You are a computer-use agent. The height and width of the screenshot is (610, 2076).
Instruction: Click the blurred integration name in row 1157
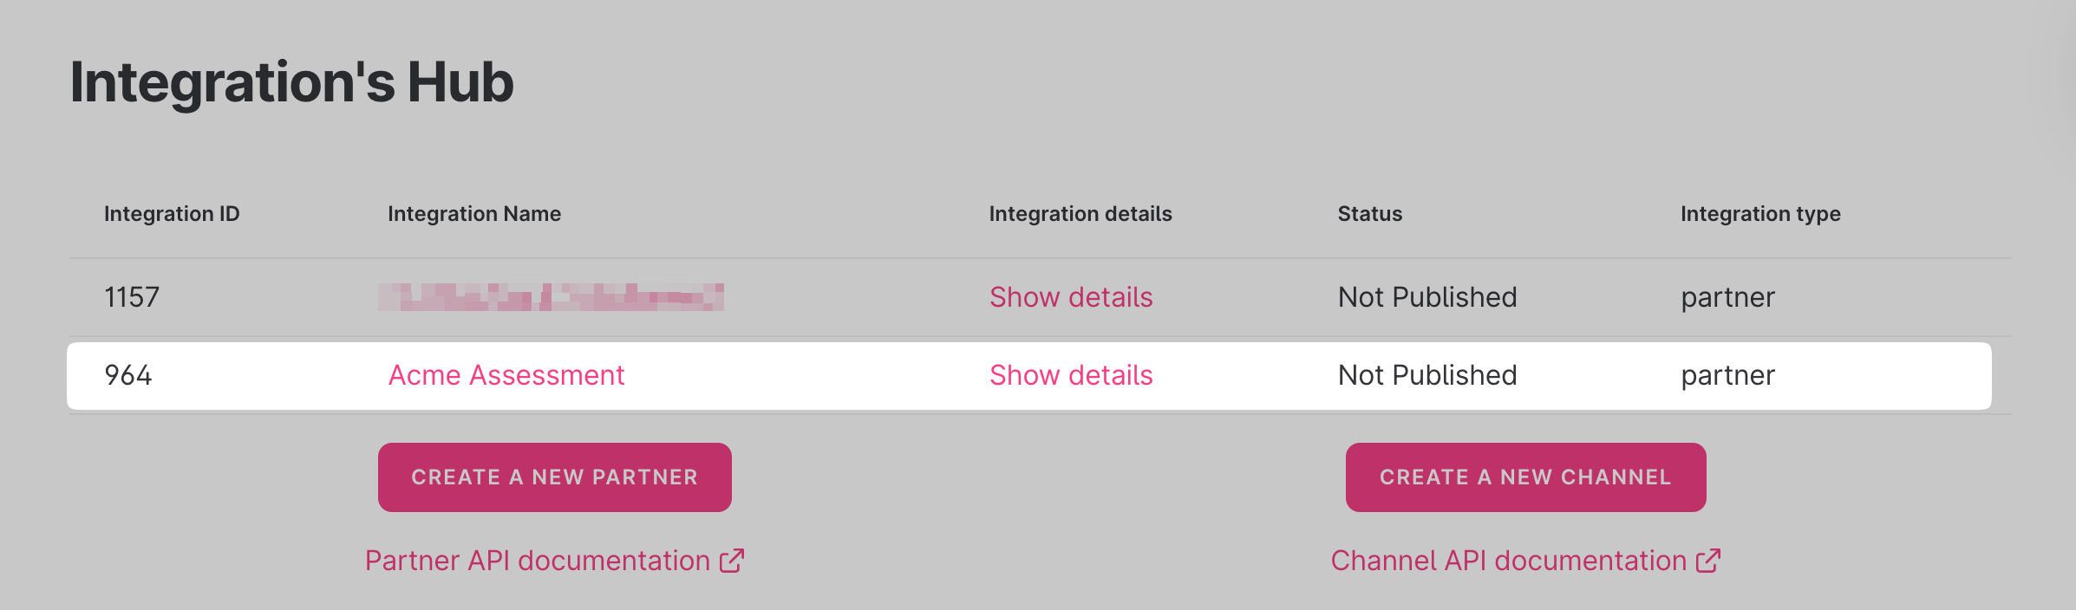(x=552, y=297)
